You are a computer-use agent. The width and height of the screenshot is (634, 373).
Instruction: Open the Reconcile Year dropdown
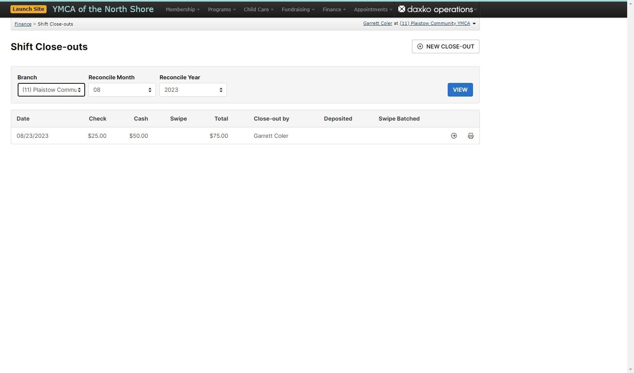coord(193,90)
